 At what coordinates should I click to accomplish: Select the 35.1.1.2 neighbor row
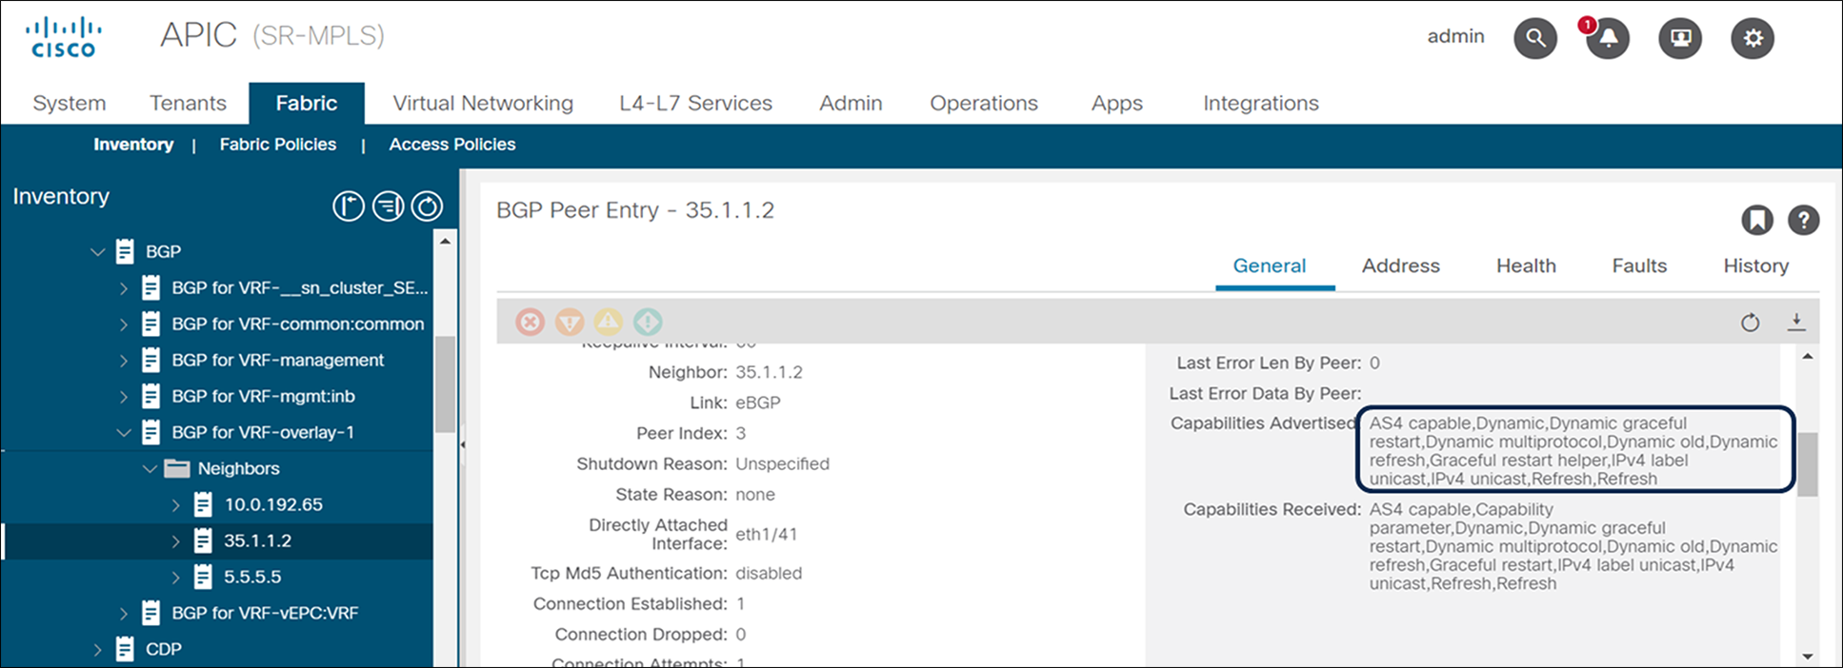(x=217, y=540)
